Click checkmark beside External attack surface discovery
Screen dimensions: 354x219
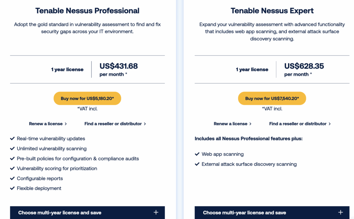tap(197, 164)
